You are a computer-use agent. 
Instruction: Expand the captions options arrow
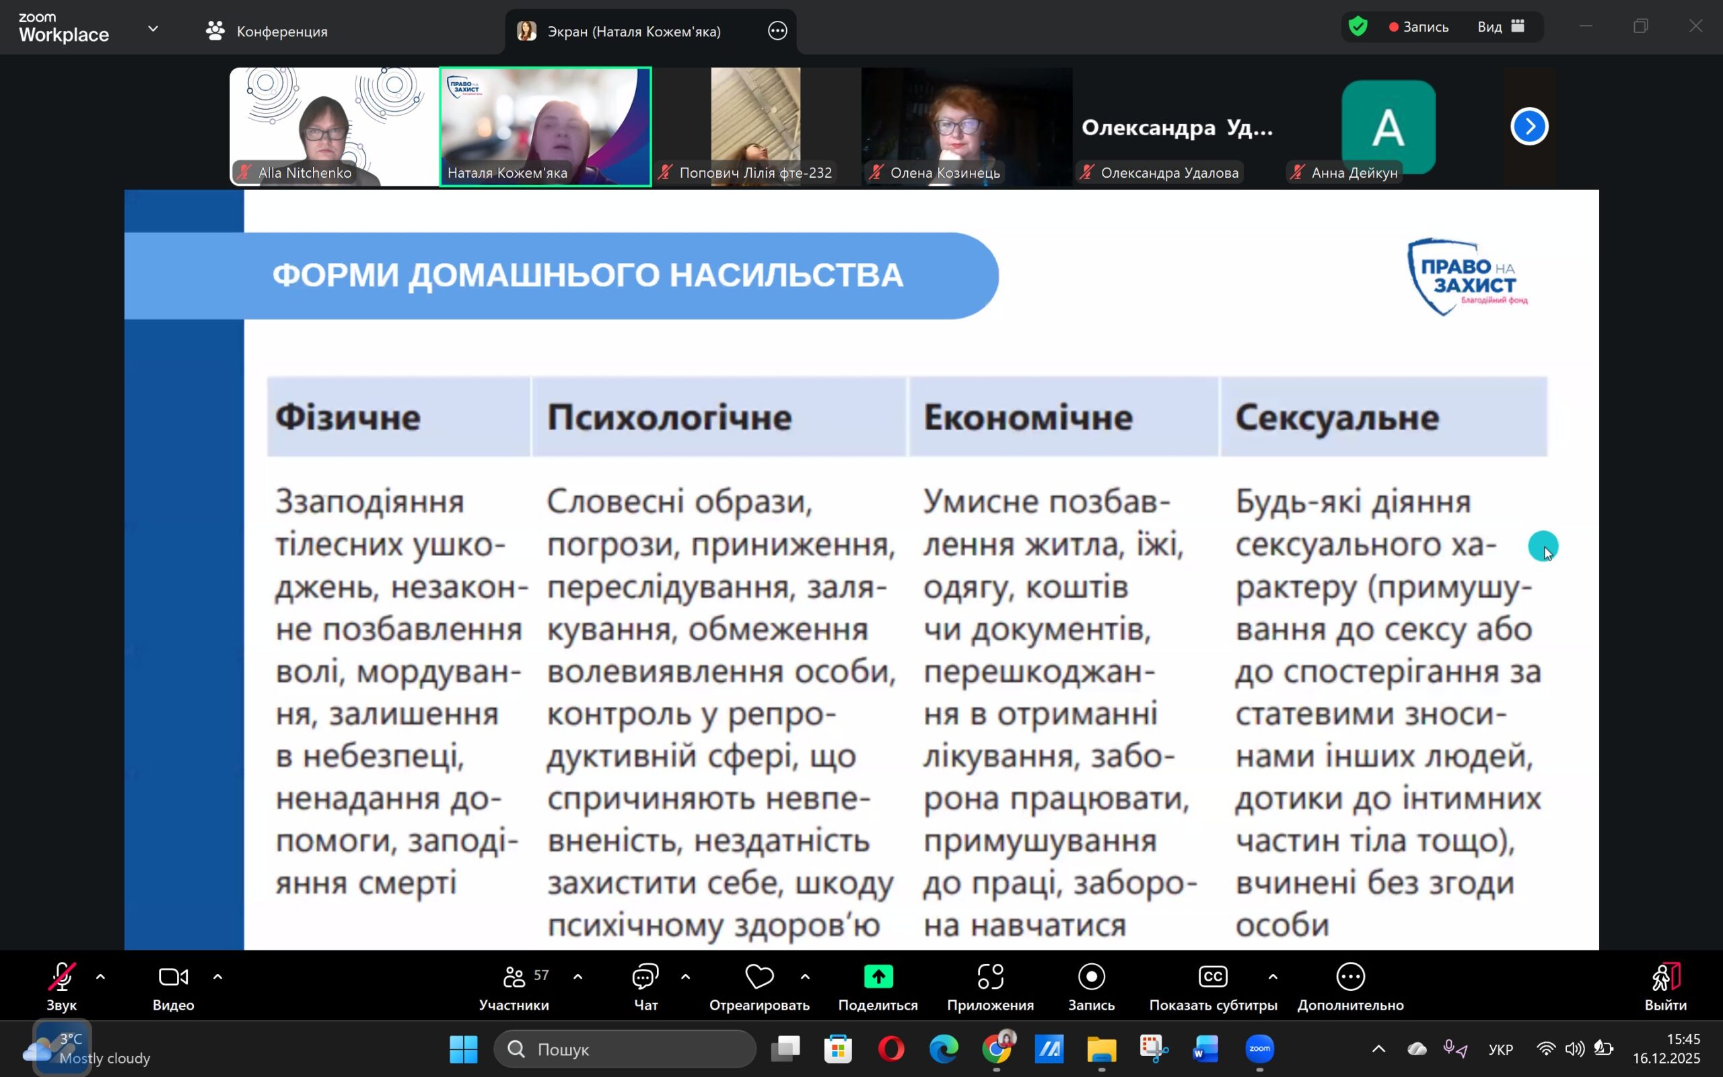[1272, 977]
